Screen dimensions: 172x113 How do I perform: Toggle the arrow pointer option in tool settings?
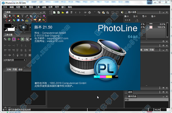(x=27, y=39)
